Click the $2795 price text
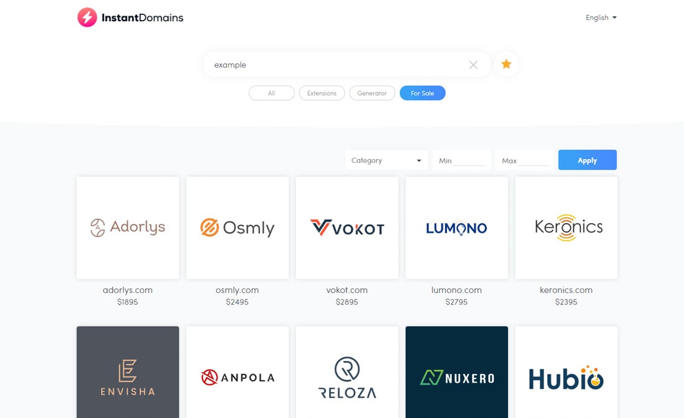684x418 pixels. [457, 302]
